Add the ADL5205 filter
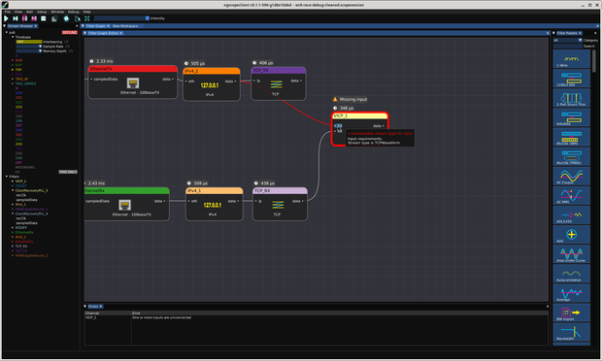Image resolution: width=602 pixels, height=361 pixels. (x=571, y=215)
